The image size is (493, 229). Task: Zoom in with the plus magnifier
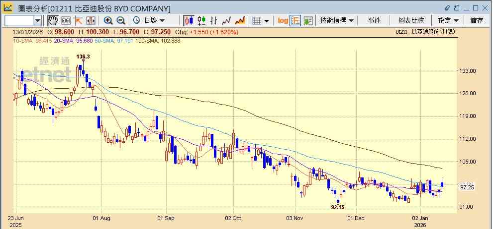pyautogui.click(x=108, y=21)
